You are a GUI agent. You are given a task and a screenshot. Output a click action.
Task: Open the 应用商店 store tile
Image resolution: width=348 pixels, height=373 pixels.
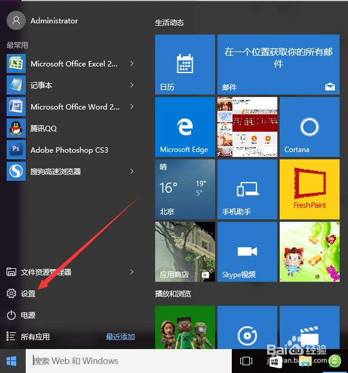pos(185,252)
